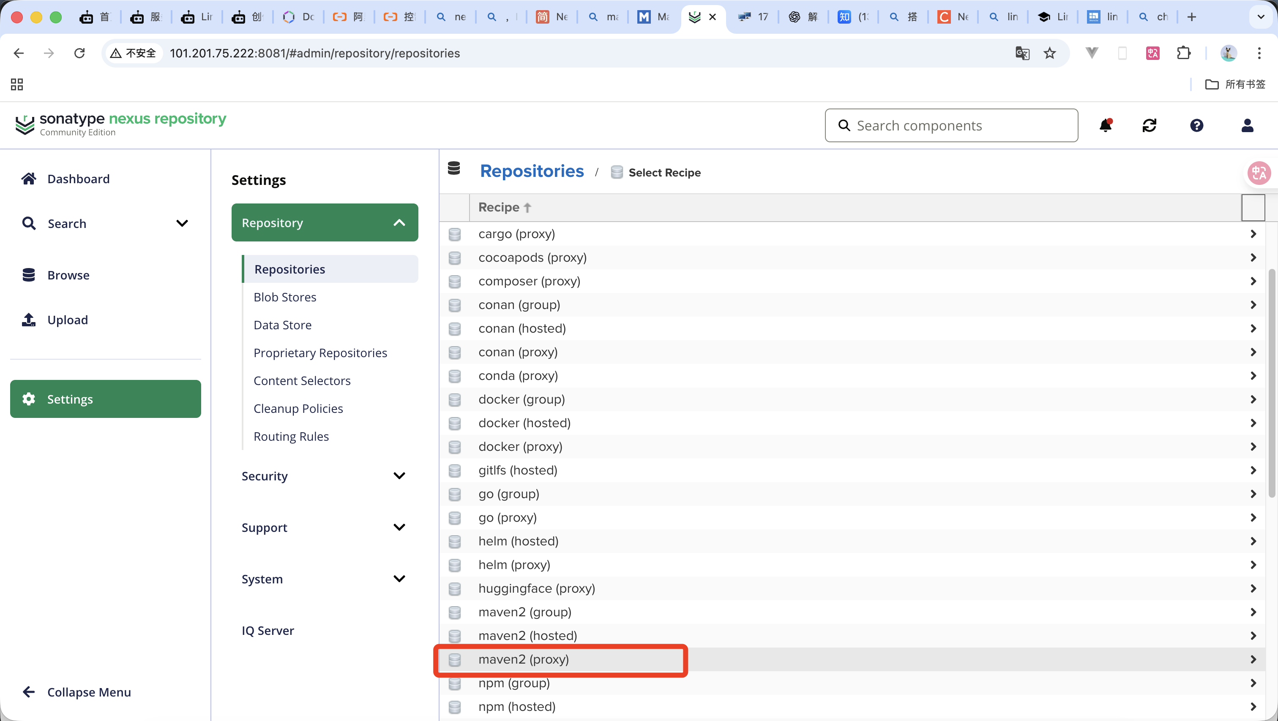The image size is (1278, 721).
Task: Open Blob Stores in settings menu
Action: [x=285, y=297]
